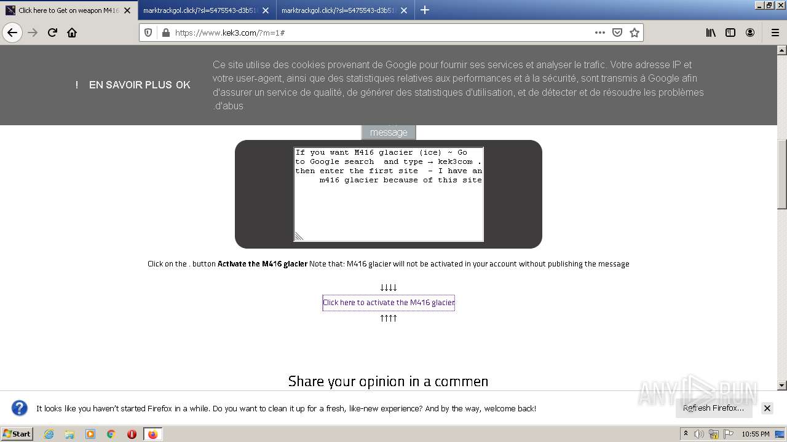Screen dimensions: 787x442
Task: Launch Internet Explorer from taskbar
Action: (49, 434)
